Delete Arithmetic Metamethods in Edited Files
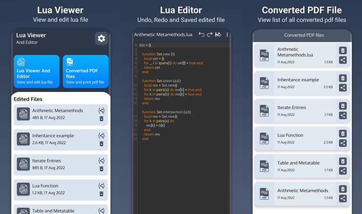This screenshot has width=362, height=214. pos(101,119)
